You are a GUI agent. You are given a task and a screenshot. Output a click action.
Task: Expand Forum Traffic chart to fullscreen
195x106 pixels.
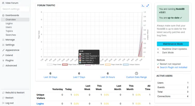(x=148, y=5)
